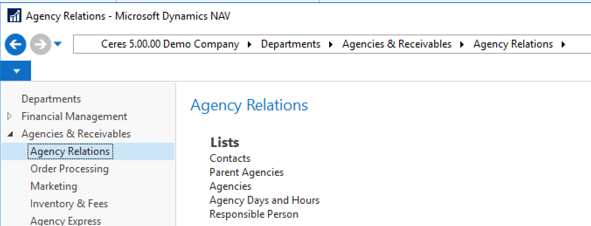
Task: Go back with the blue Back arrow
Action: [16, 45]
